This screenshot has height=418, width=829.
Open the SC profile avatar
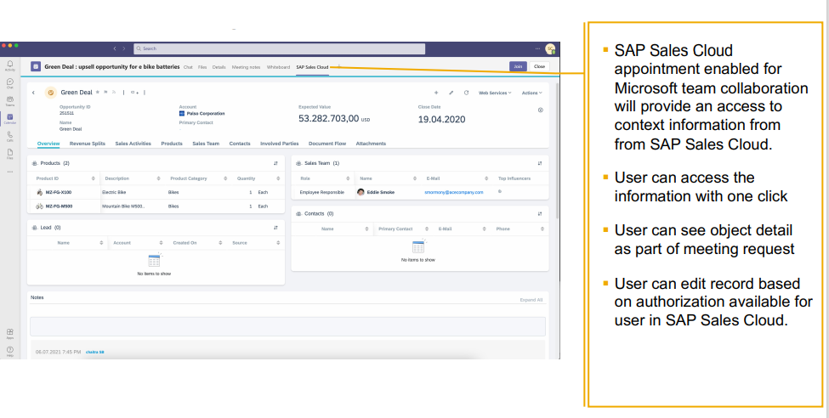click(x=550, y=48)
